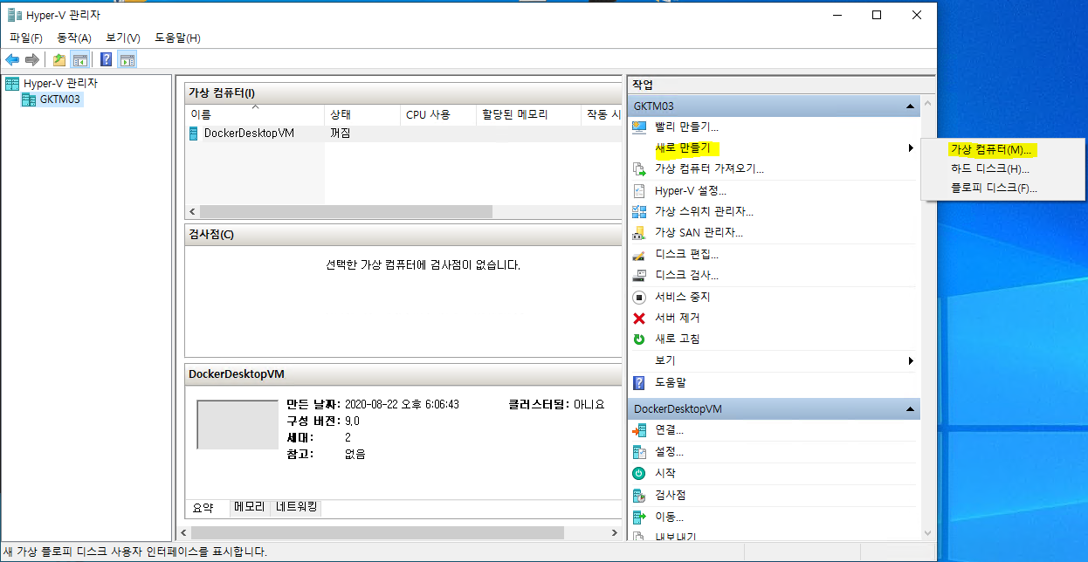Click the Forward arrow toolbar icon
The height and width of the screenshot is (562, 1088).
pos(31,60)
